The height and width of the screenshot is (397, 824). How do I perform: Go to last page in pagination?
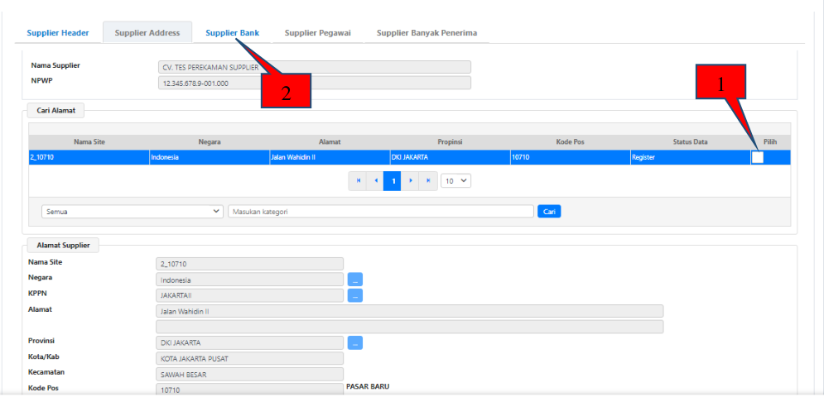(428, 180)
